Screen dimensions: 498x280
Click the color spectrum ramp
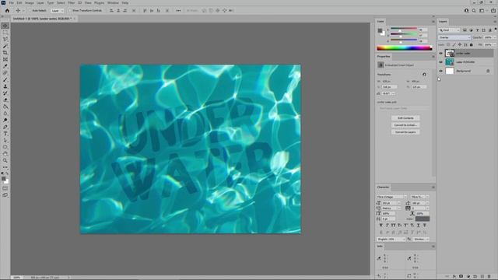point(405,48)
